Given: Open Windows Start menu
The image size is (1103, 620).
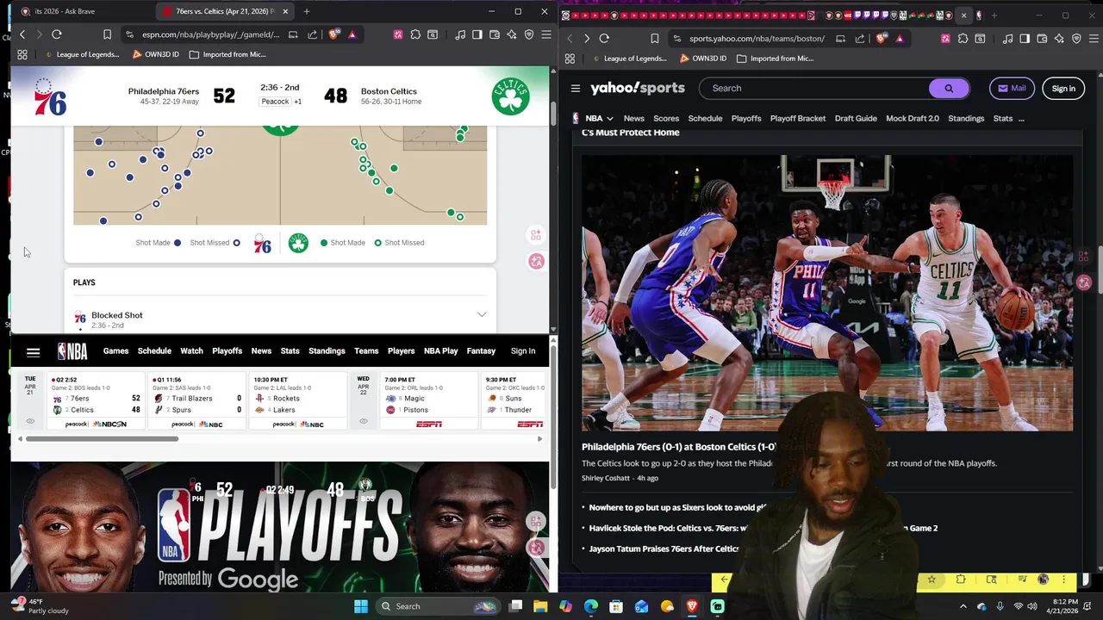Looking at the screenshot, I should tap(361, 606).
